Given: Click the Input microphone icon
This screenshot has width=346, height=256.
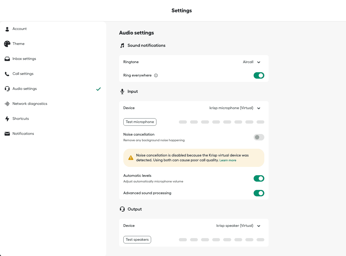Looking at the screenshot, I should [122, 91].
